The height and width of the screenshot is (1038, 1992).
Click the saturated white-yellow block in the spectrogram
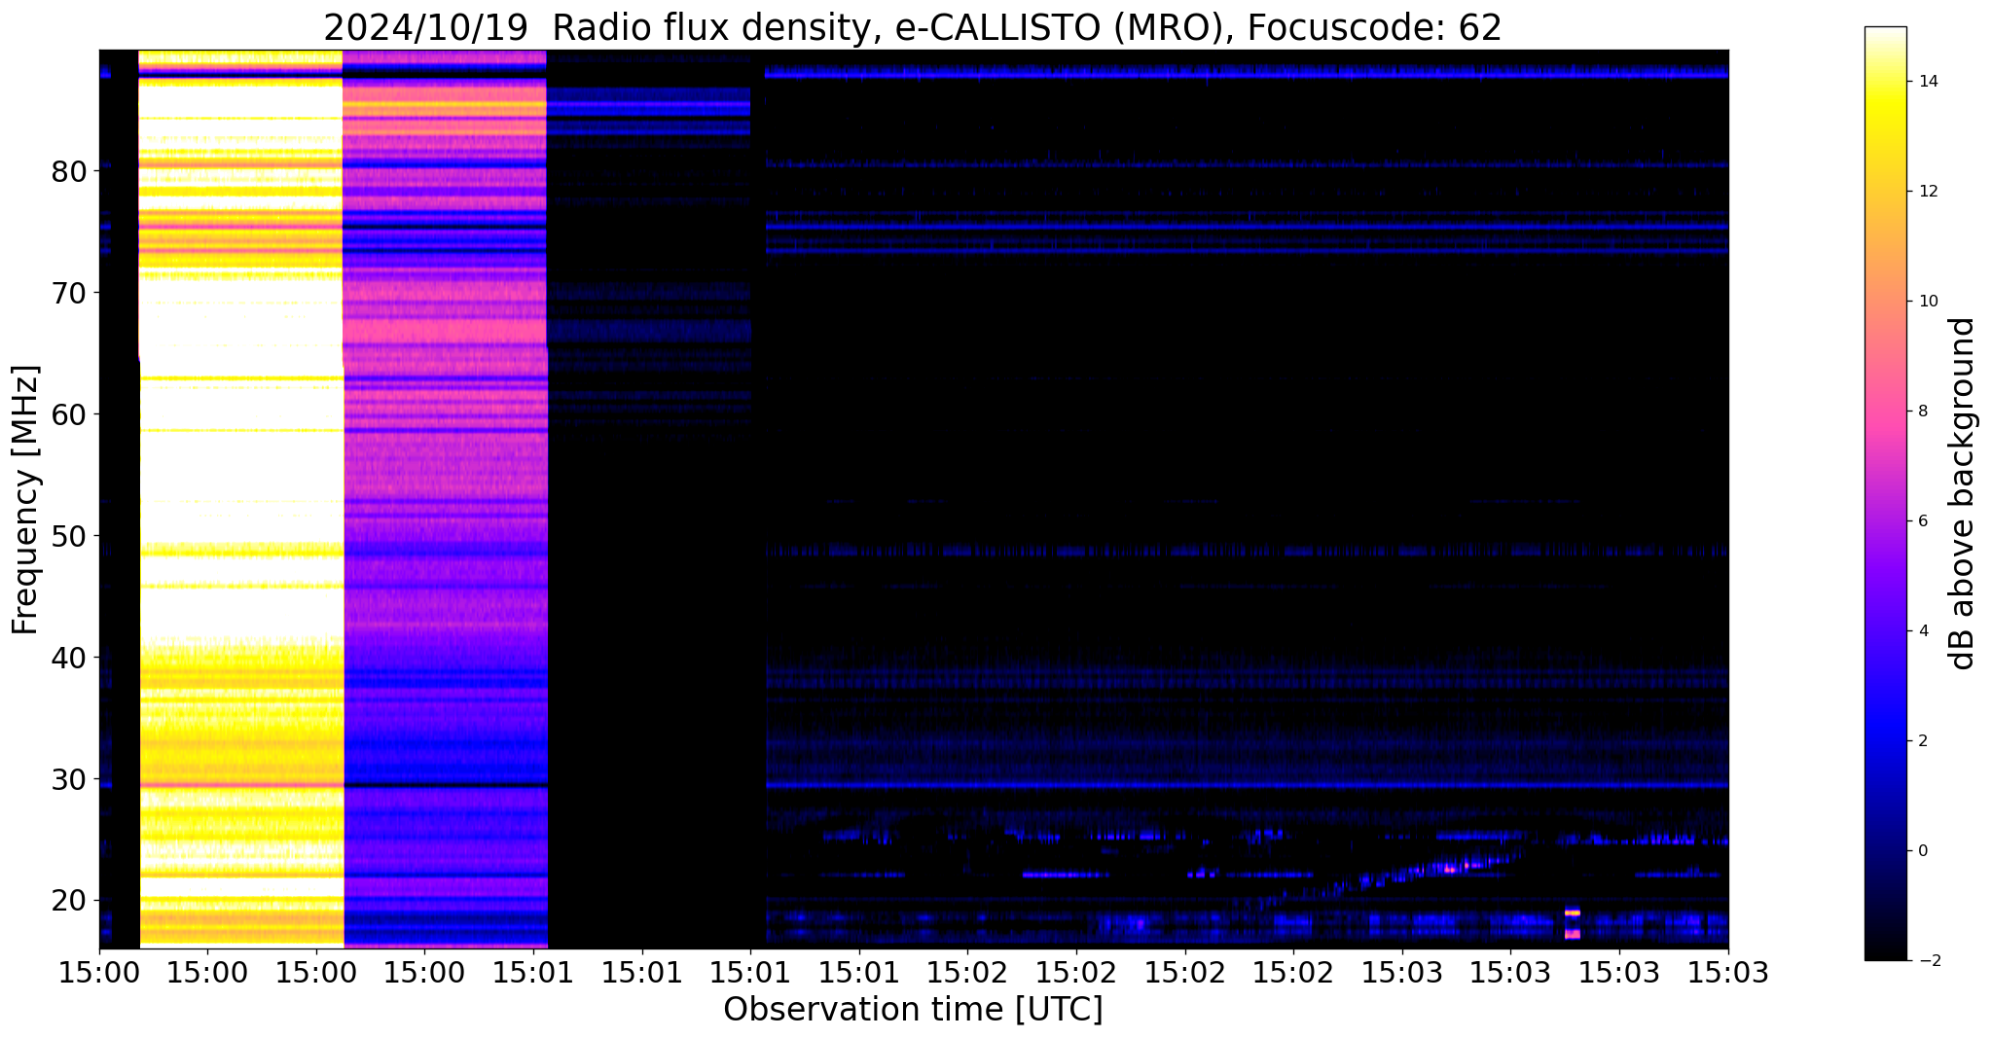[x=241, y=498]
